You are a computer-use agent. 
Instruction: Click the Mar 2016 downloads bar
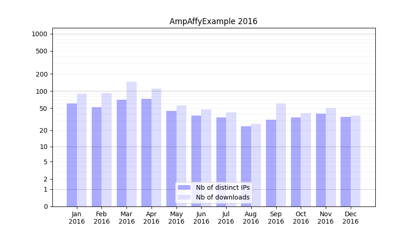pyautogui.click(x=132, y=144)
